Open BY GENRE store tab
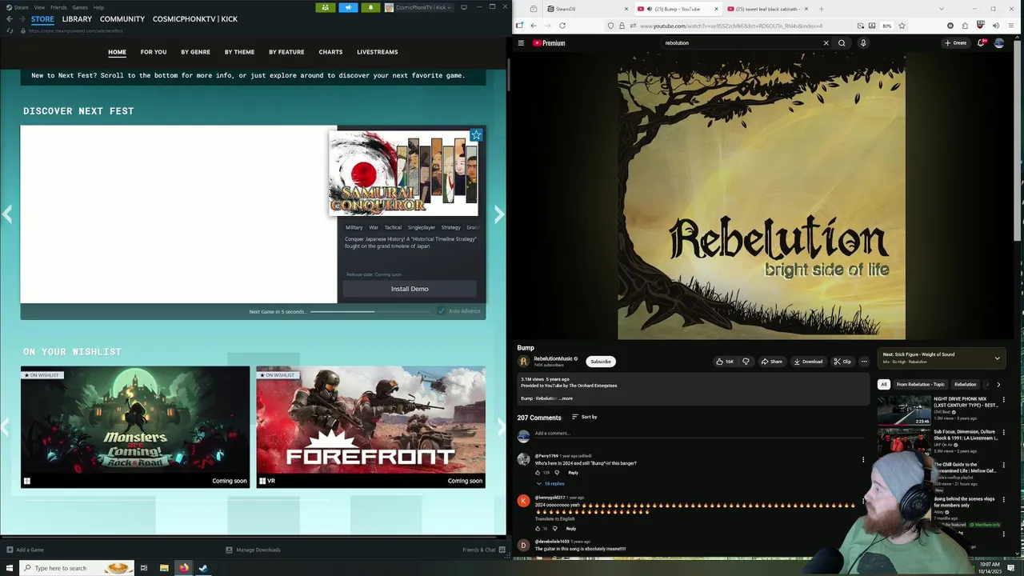This screenshot has height=576, width=1024. tap(195, 52)
